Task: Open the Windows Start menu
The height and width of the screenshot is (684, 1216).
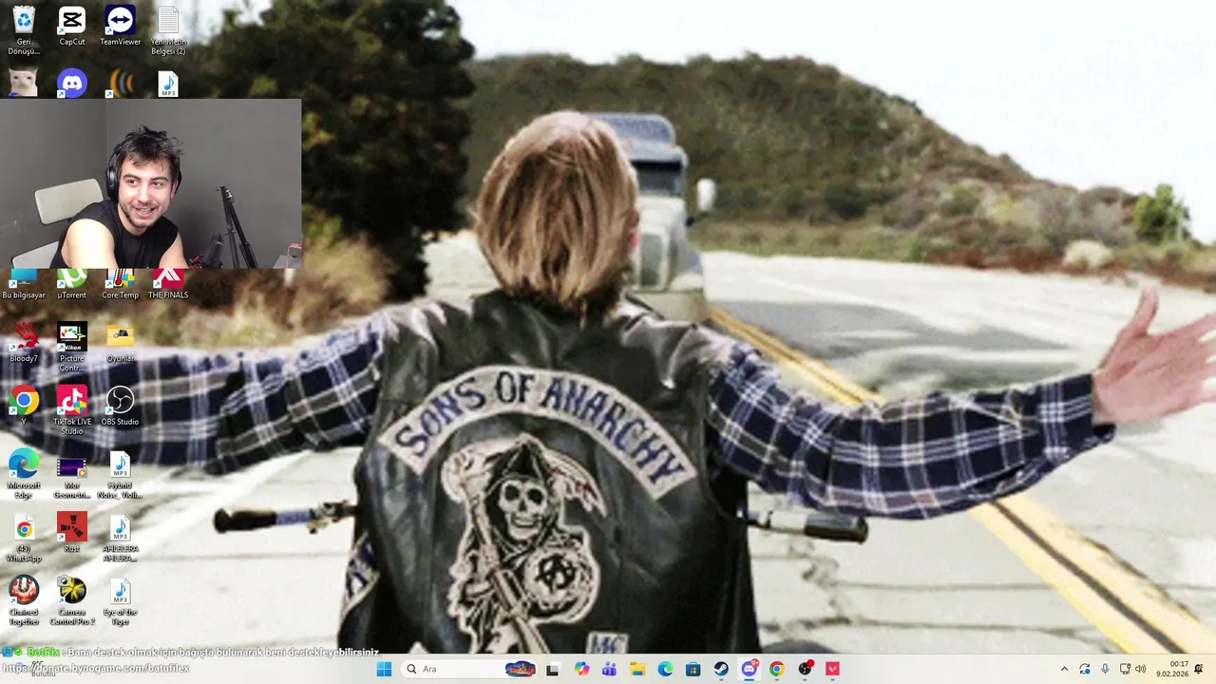Action: (384, 669)
